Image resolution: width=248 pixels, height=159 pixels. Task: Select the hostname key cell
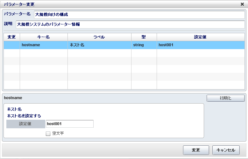point(44,45)
